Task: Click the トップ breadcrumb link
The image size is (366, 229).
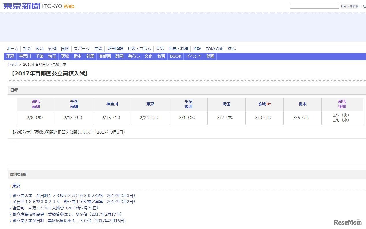Action: click(13, 64)
